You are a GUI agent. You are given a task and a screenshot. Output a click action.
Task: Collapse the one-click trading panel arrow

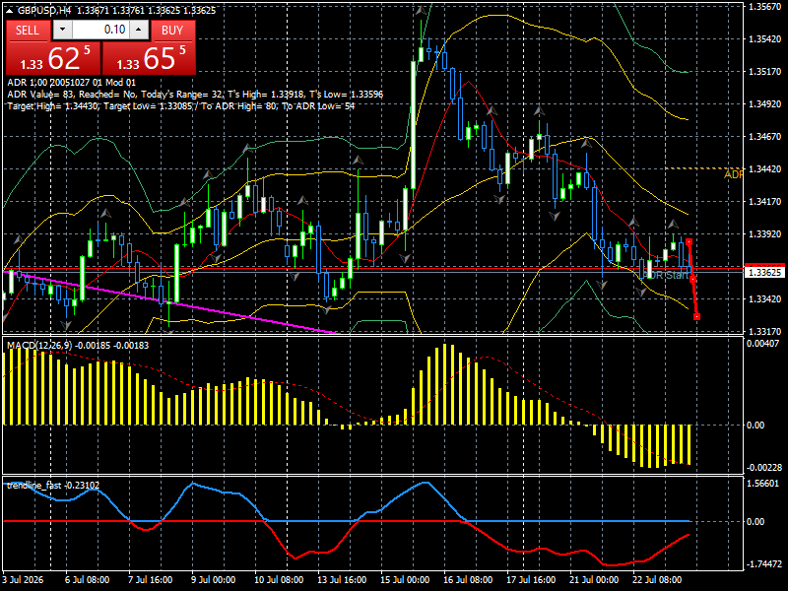[x=10, y=11]
